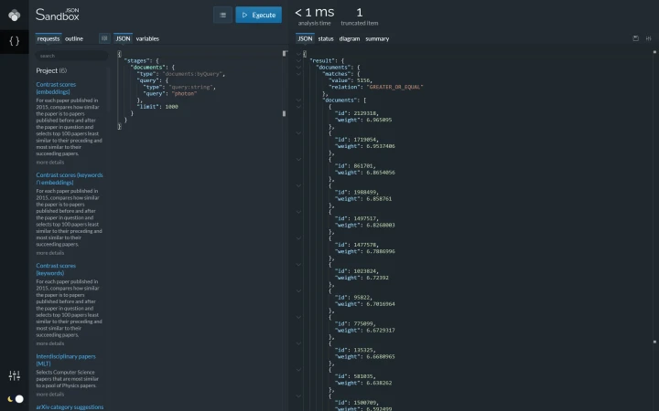Collapse the "result" node fold arrow
Viewport: 659px width, 411px height.
[298, 60]
